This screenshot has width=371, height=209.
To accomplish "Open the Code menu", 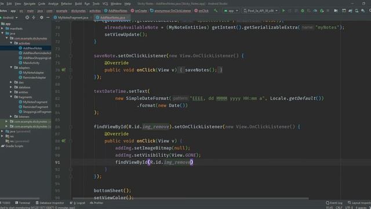I will (x=42, y=3).
